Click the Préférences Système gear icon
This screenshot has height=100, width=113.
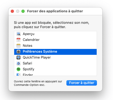[x=18, y=52]
